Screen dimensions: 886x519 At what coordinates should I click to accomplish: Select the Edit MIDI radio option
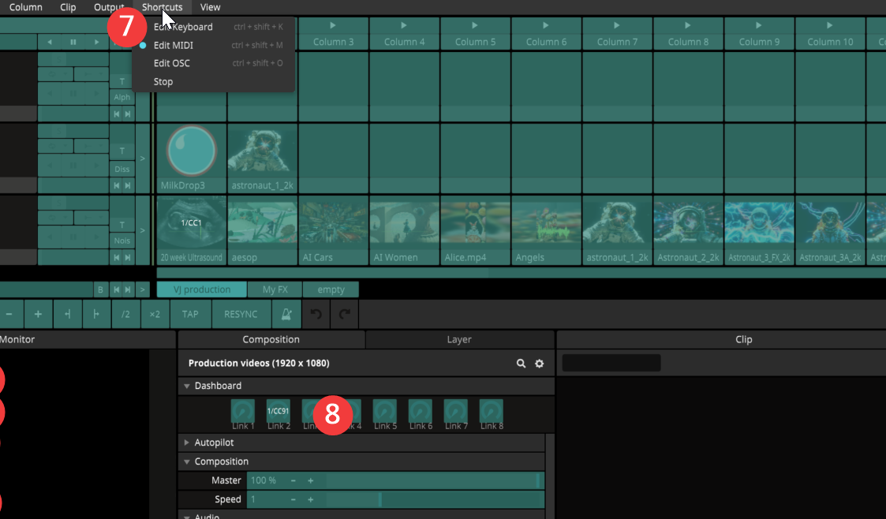(174, 46)
